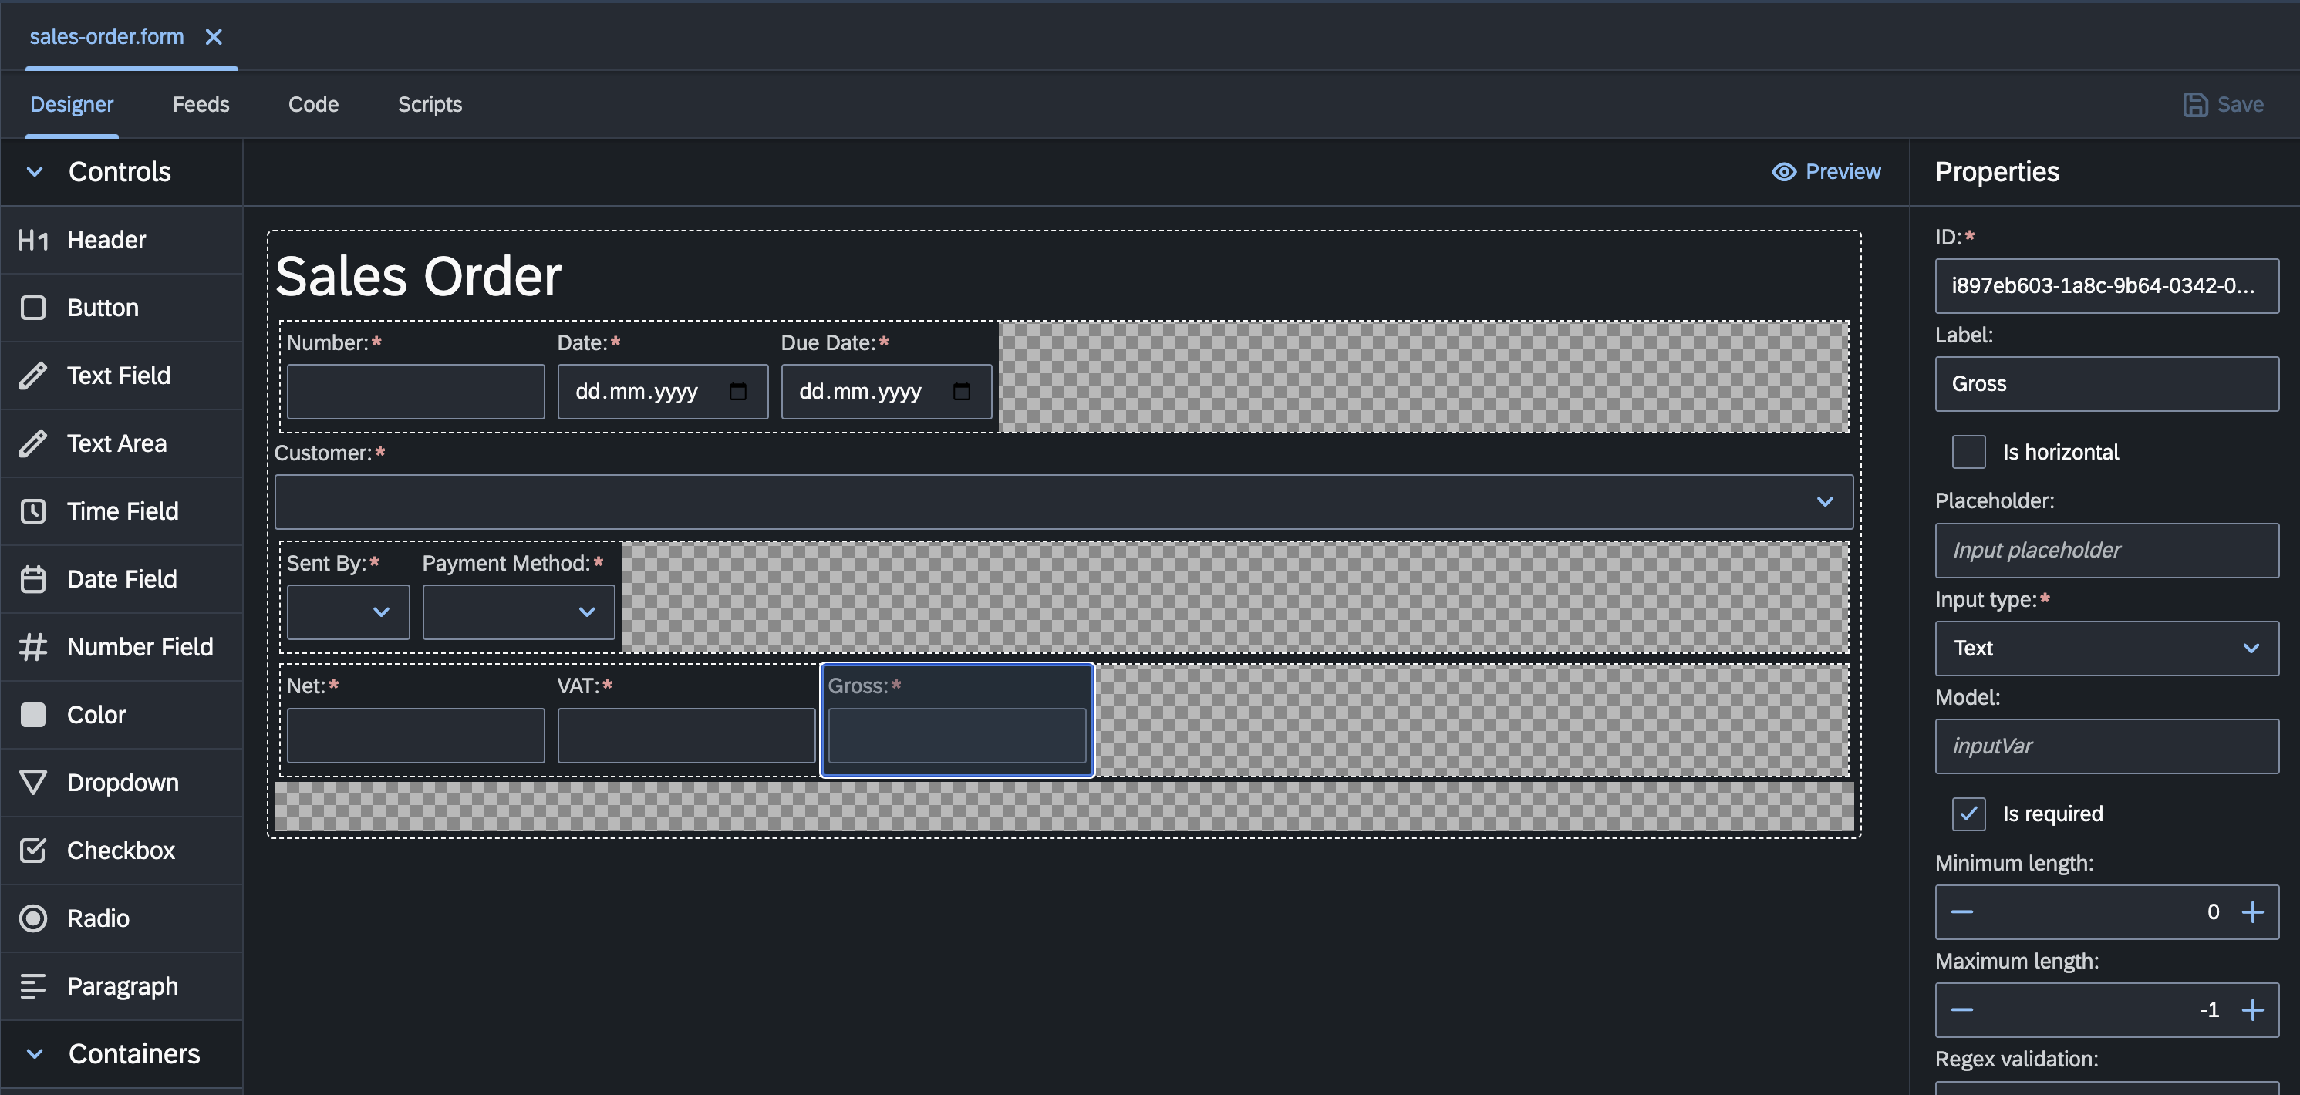Screen dimensions: 2300x1095
Task: Select the Date Field control label
Action: (123, 579)
